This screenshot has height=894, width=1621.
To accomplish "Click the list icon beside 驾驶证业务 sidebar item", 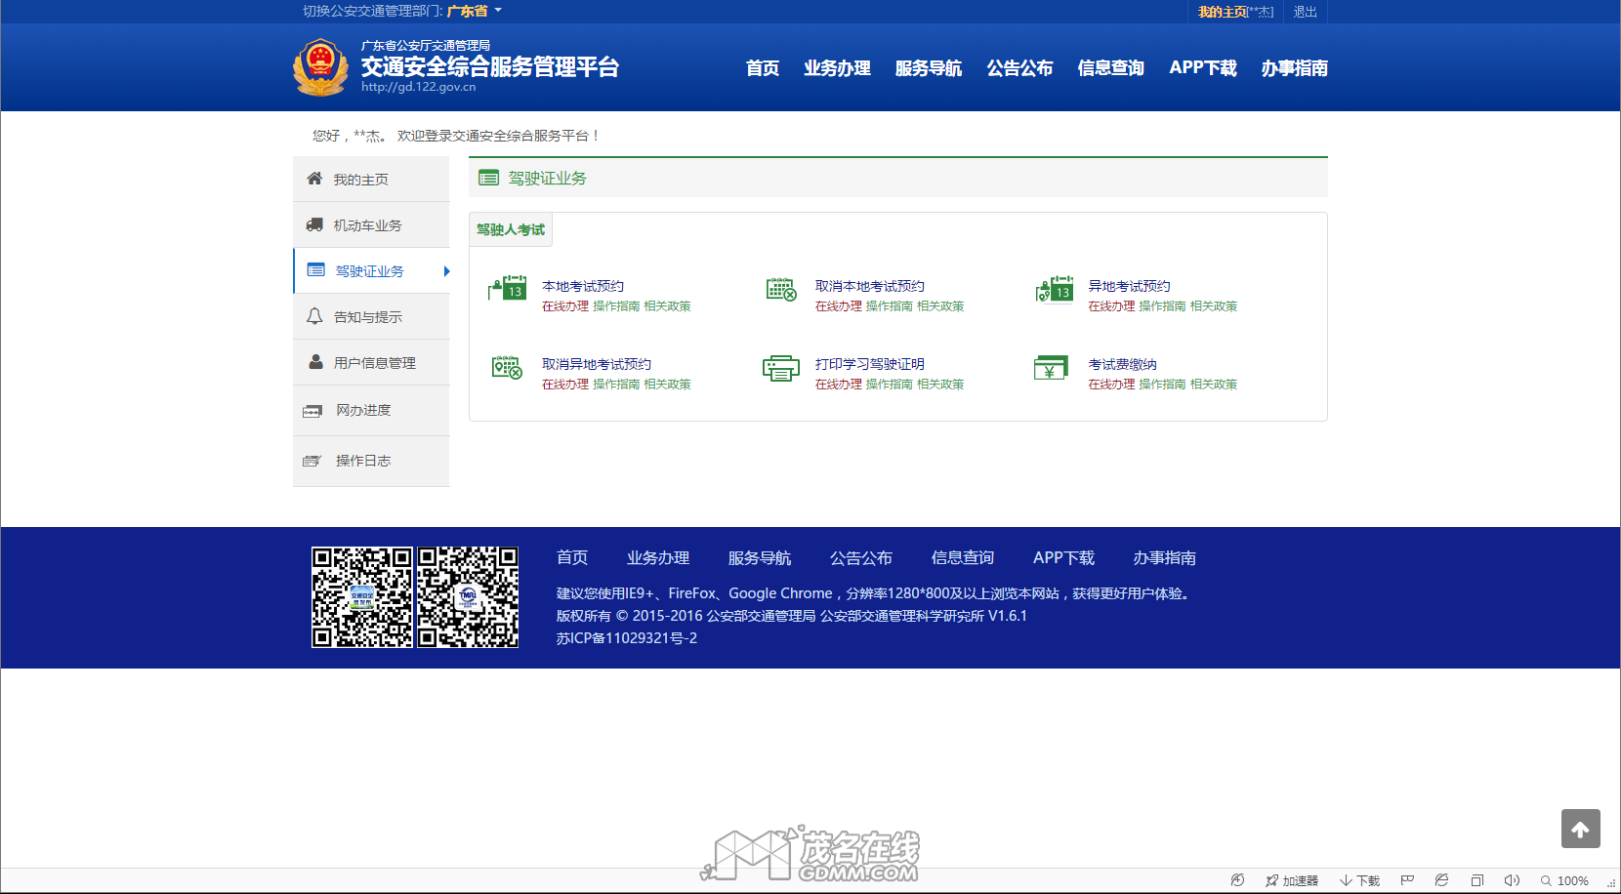I will [x=316, y=270].
